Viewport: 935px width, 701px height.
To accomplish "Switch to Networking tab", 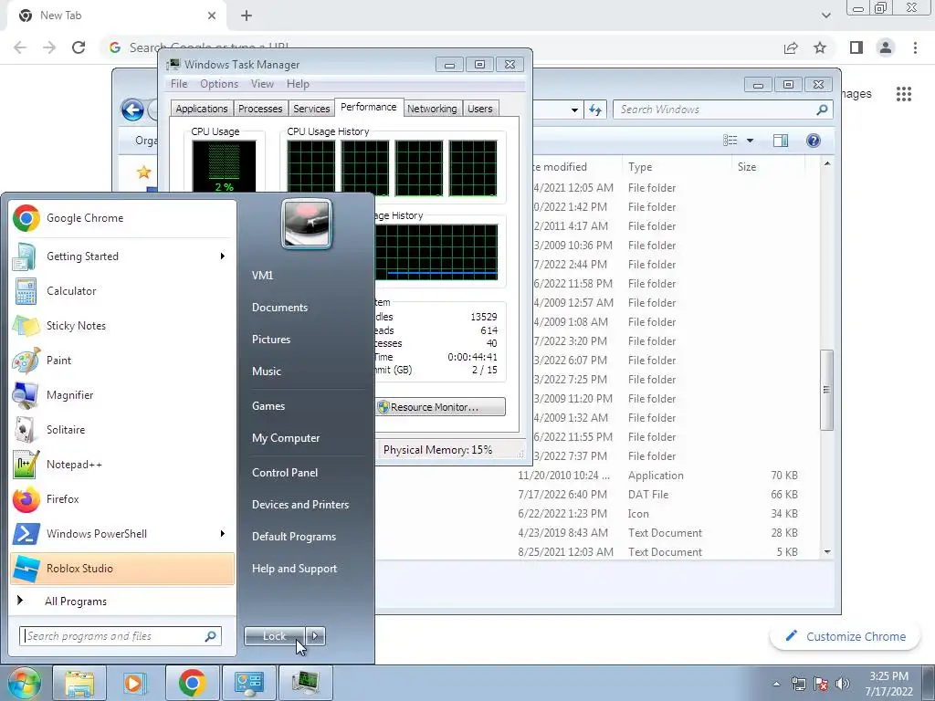I will point(432,109).
